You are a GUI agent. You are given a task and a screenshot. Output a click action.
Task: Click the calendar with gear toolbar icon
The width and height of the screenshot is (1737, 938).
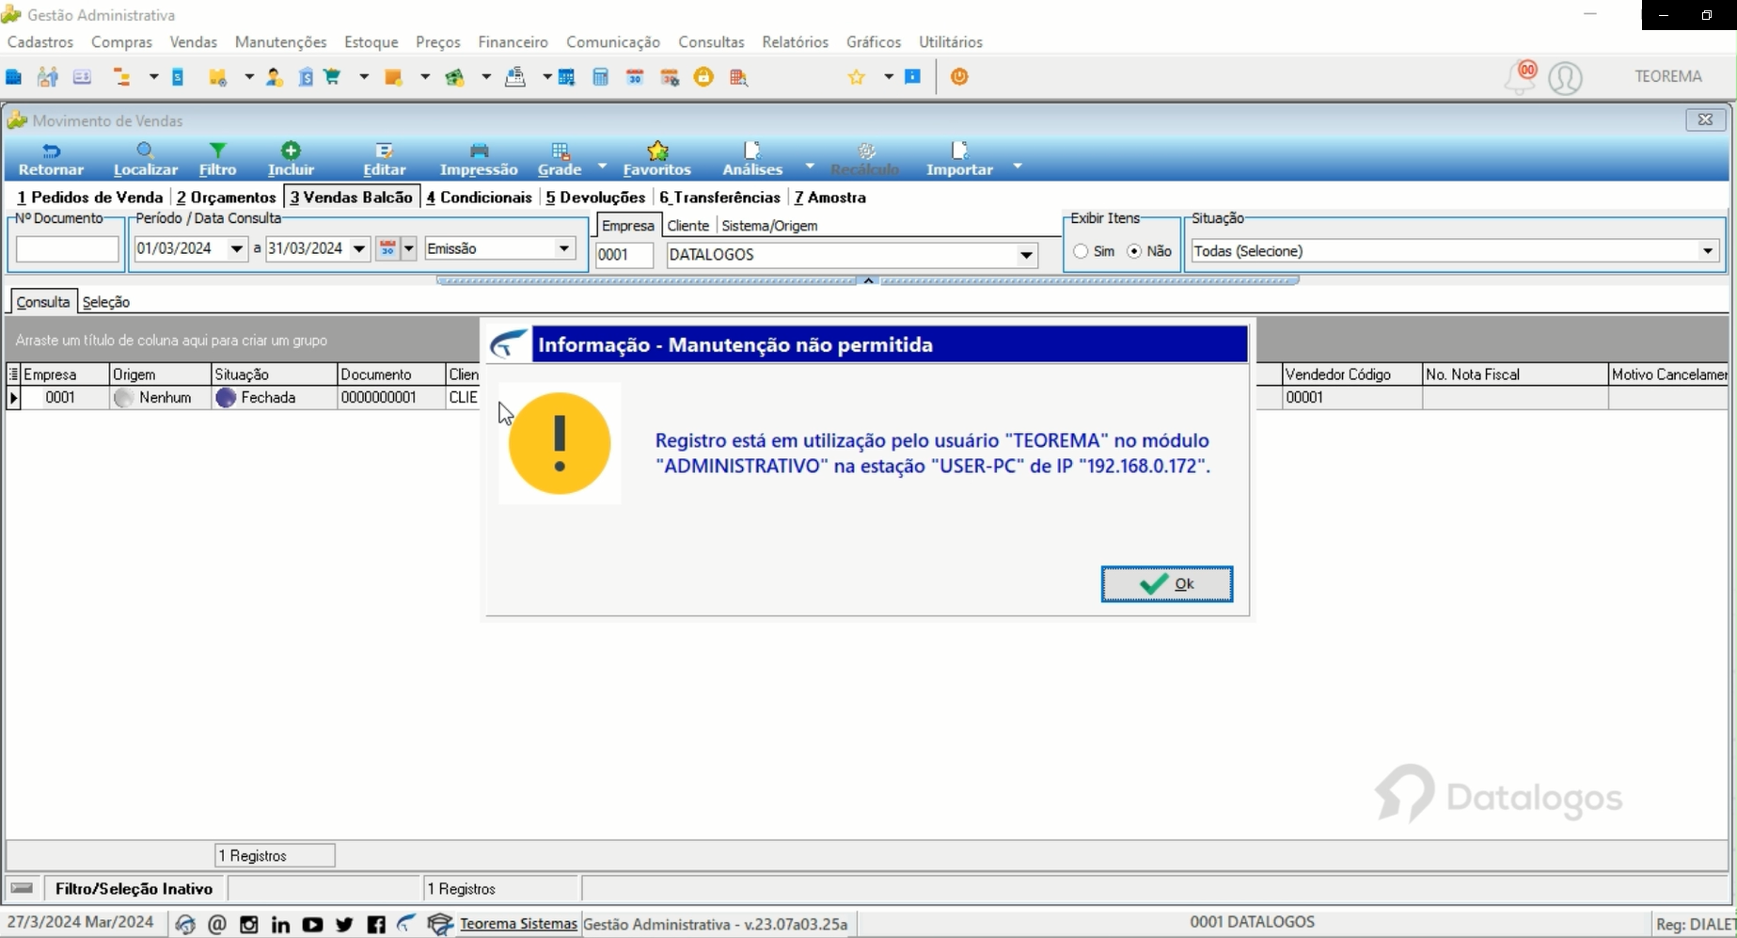[x=670, y=77]
